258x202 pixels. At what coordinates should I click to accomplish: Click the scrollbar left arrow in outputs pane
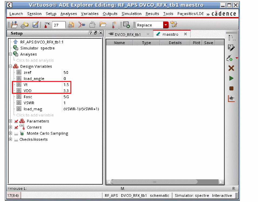(x=109, y=182)
